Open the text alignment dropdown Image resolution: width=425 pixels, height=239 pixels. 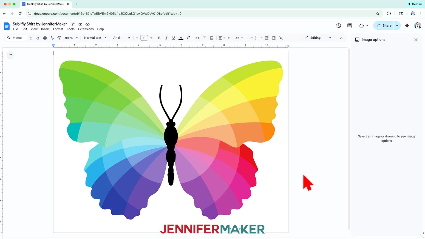point(222,38)
